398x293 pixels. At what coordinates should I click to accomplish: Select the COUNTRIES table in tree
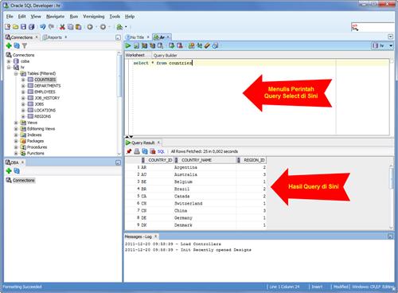point(45,80)
